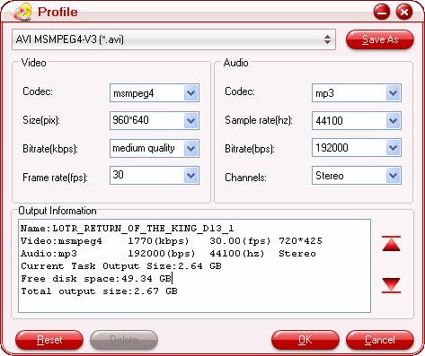Click the Size(pix) label
This screenshot has height=356, width=425.
41,120
